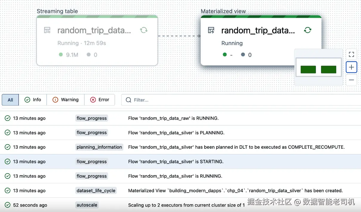This screenshot has height=212, width=361.
Task: Click the "13 minutes ago" time on the dataset_life_cycle row
Action: [x=29, y=191]
